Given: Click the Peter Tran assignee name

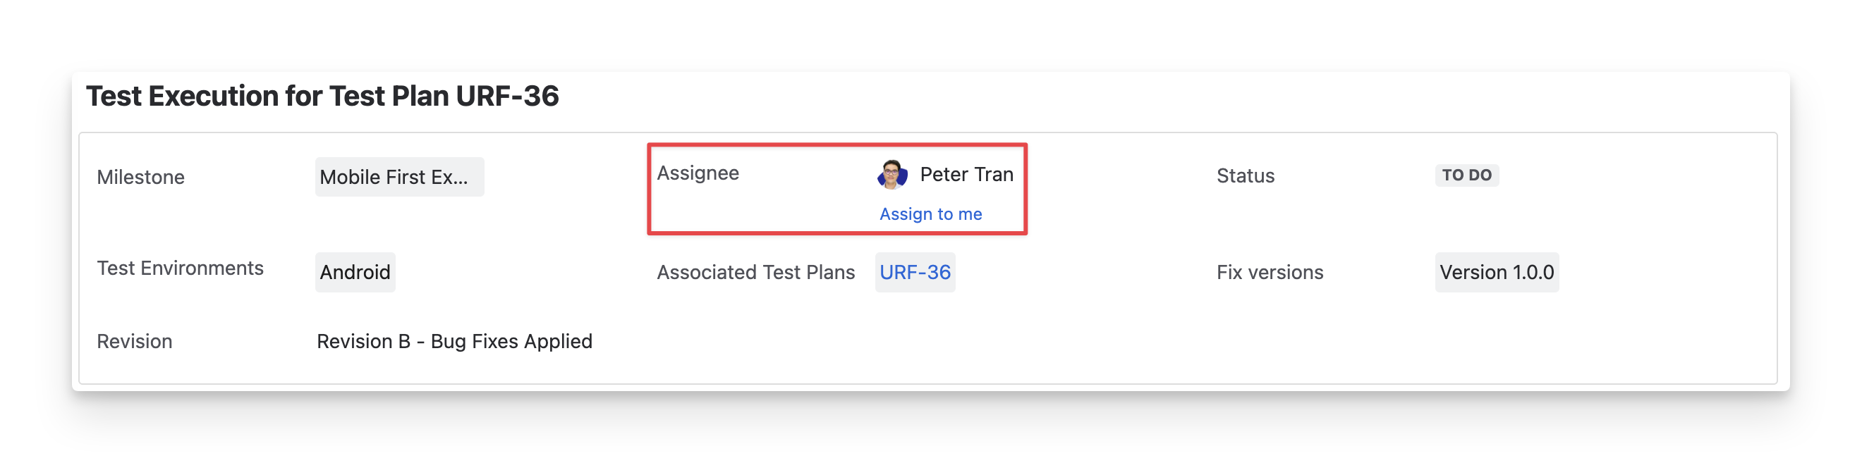Looking at the screenshot, I should (966, 175).
